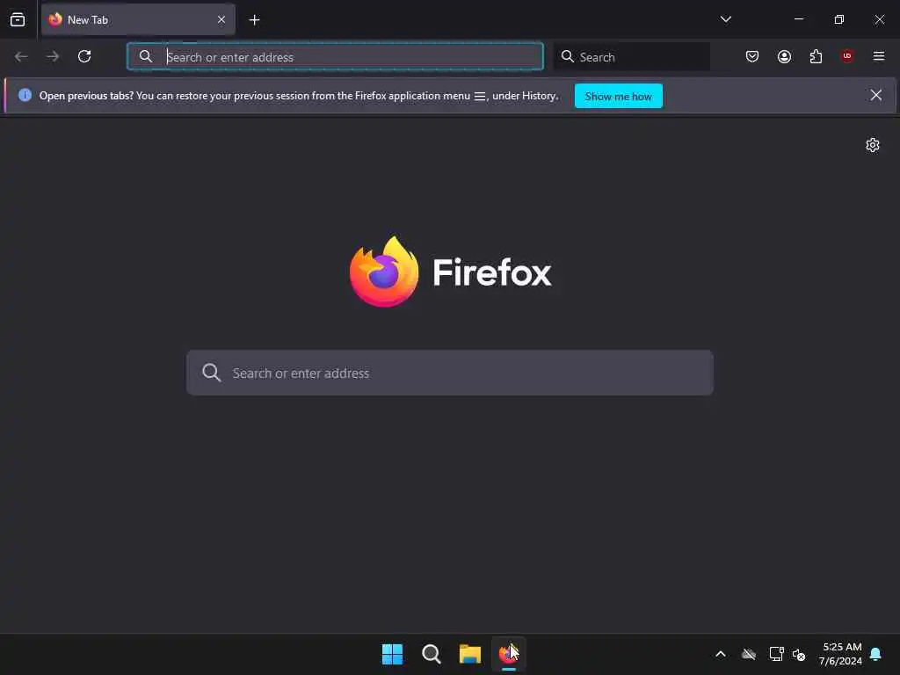900x675 pixels.
Task: Select the New Tab tab
Action: click(x=138, y=19)
